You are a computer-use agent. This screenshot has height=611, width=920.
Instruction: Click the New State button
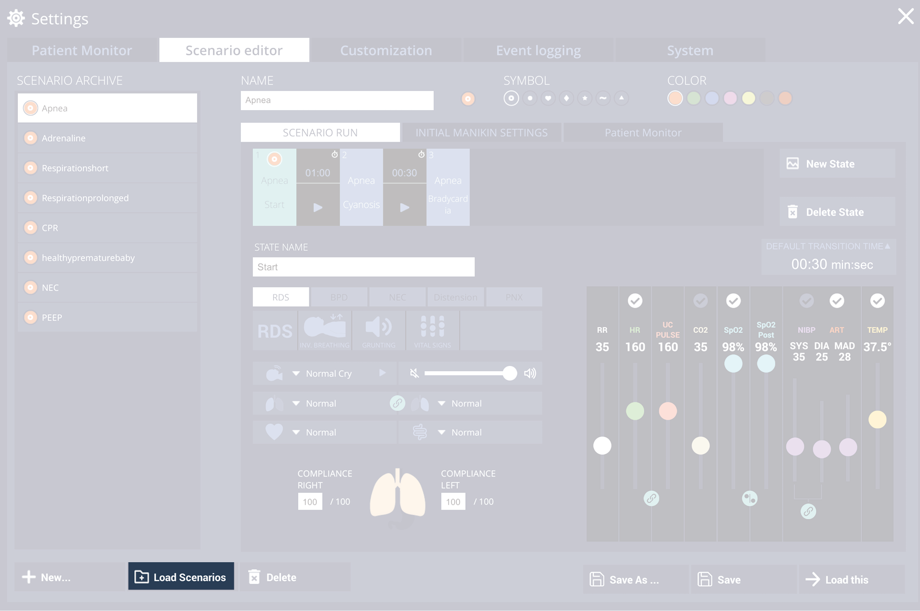[x=837, y=164]
